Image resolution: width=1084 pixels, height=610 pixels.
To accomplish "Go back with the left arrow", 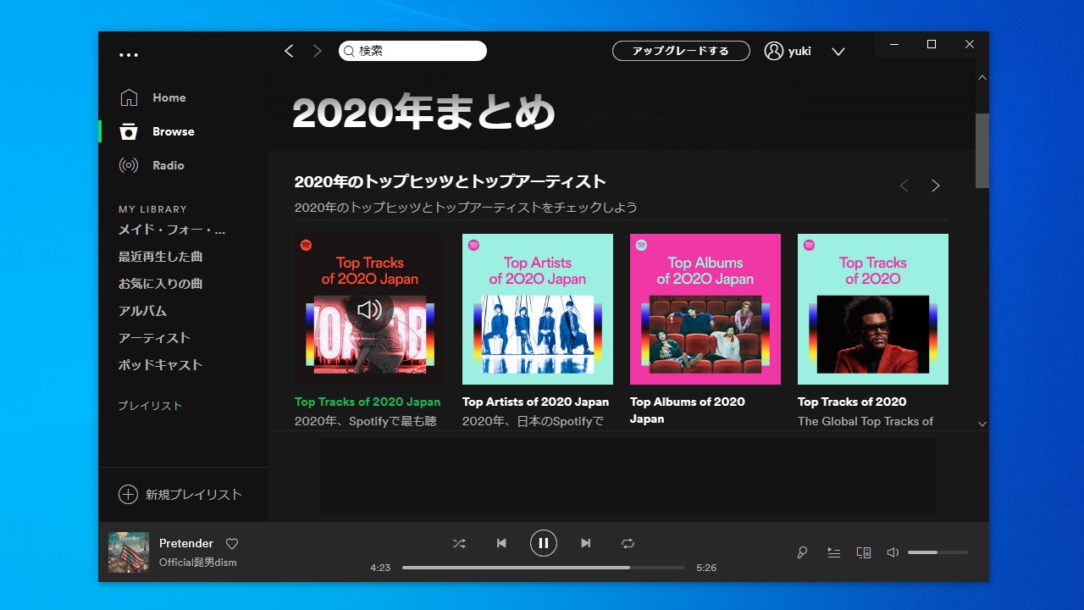I will pos(289,51).
